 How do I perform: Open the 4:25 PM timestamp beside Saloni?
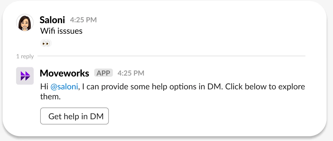83,20
